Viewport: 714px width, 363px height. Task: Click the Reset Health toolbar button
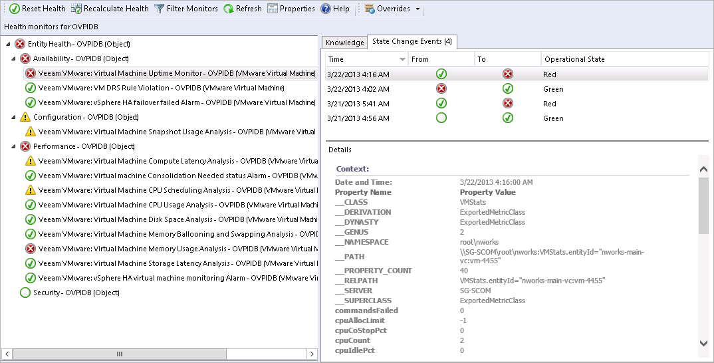[x=37, y=9]
